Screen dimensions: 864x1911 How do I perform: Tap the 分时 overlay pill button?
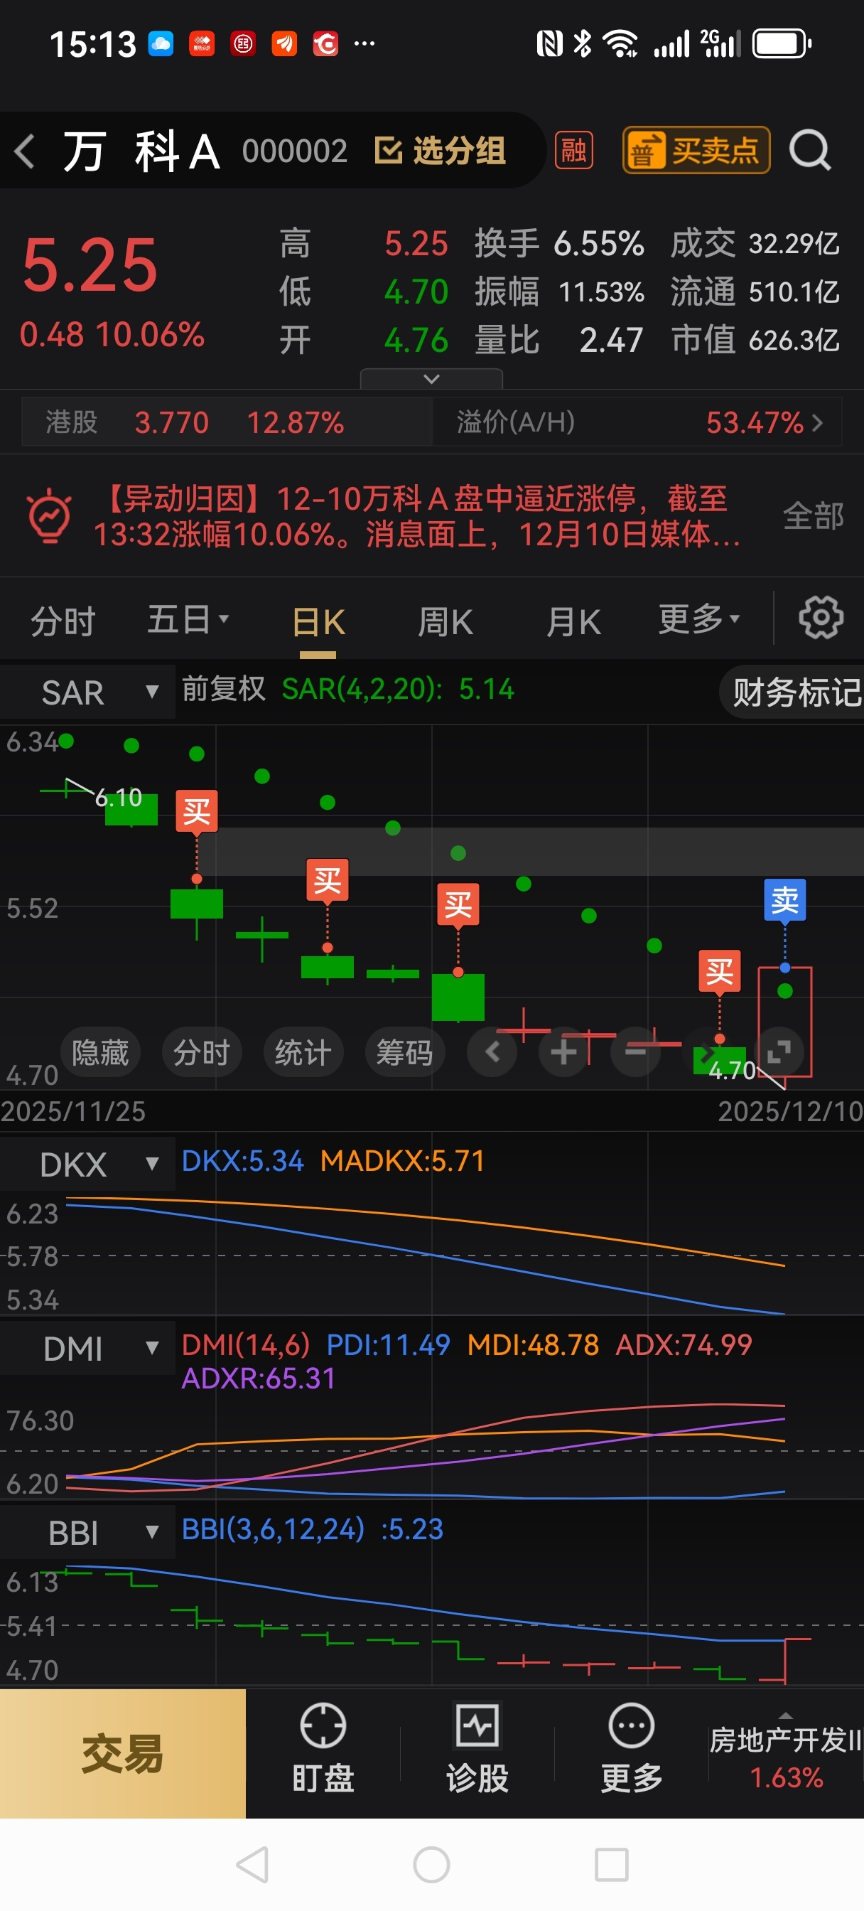point(202,1052)
